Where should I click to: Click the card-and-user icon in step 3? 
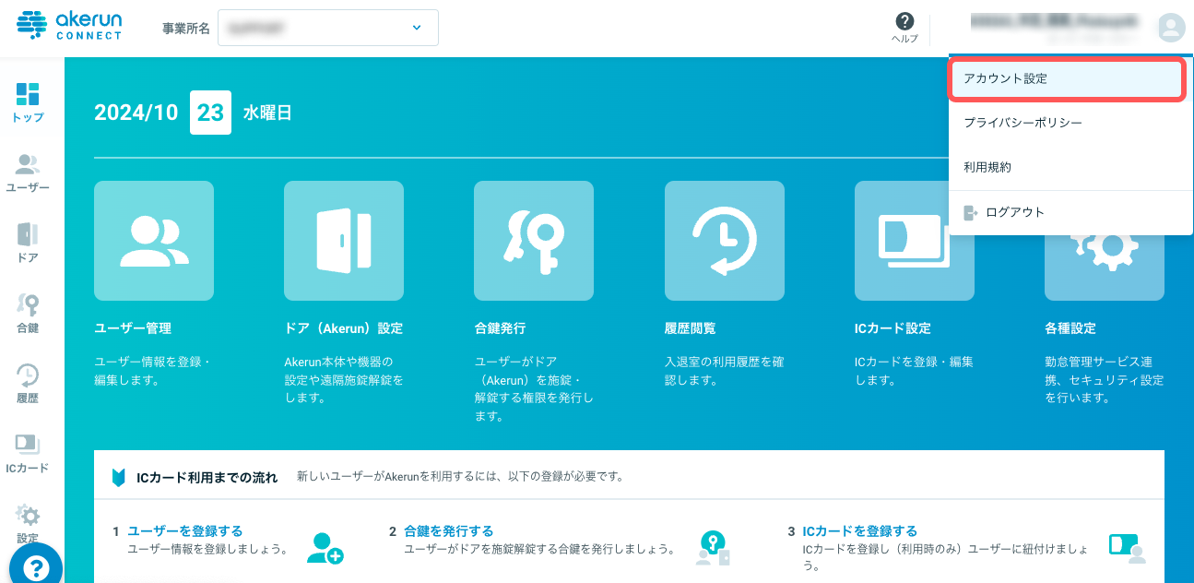1127,548
